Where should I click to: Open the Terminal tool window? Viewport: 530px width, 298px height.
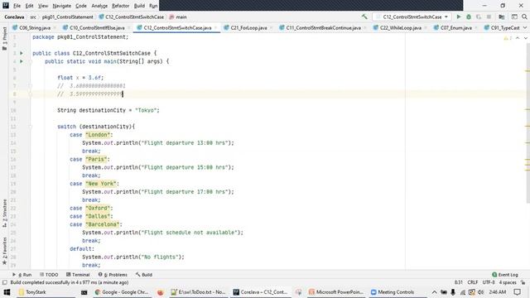click(78, 275)
